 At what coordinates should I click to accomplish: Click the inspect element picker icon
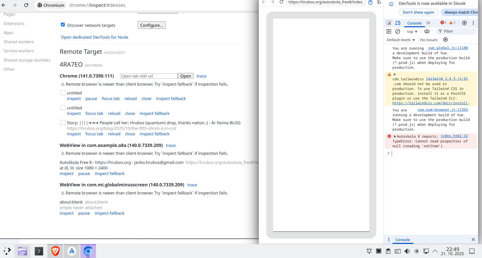[389, 23]
